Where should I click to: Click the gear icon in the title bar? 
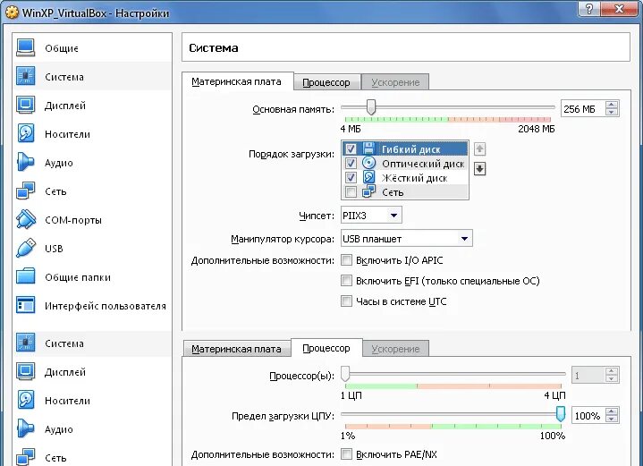click(x=13, y=13)
